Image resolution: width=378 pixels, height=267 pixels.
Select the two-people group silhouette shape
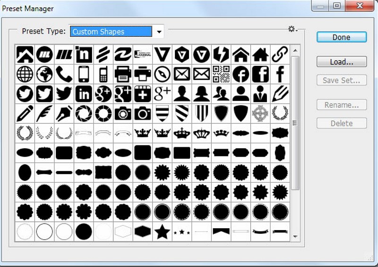(x=221, y=94)
